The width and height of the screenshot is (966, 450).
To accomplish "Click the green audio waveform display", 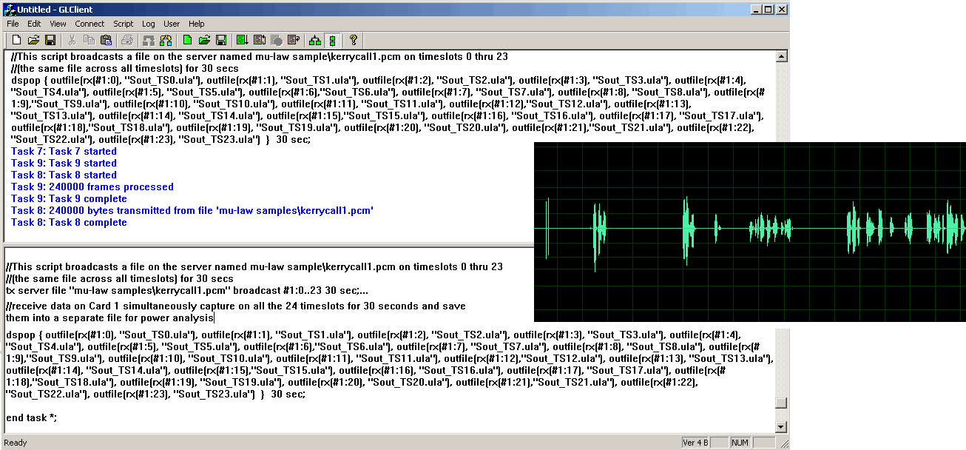I will 750,232.
